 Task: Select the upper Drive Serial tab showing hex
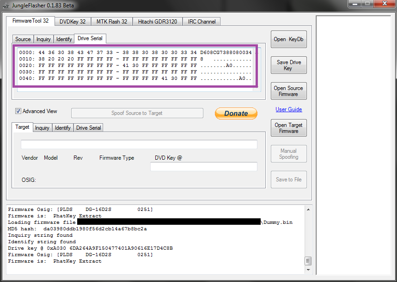pos(90,38)
